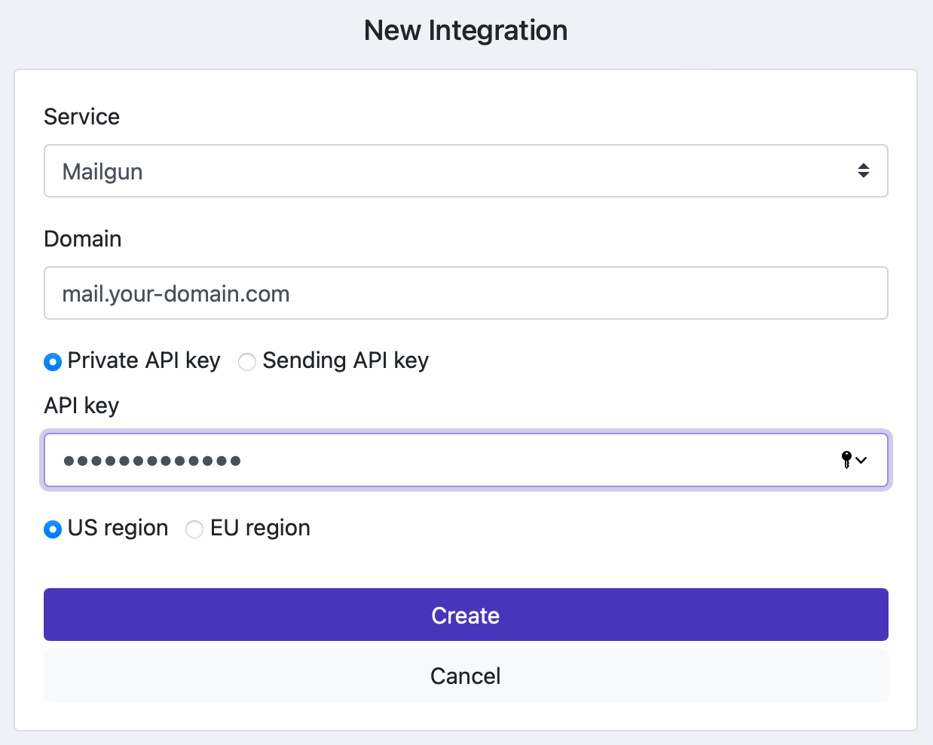Image resolution: width=933 pixels, height=745 pixels.
Task: Choose the Sending API key radio button
Action: pyautogui.click(x=246, y=362)
